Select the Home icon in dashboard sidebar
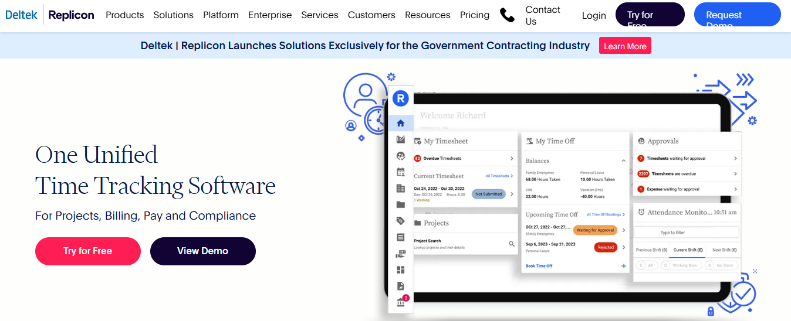The width and height of the screenshot is (791, 321). pyautogui.click(x=401, y=123)
